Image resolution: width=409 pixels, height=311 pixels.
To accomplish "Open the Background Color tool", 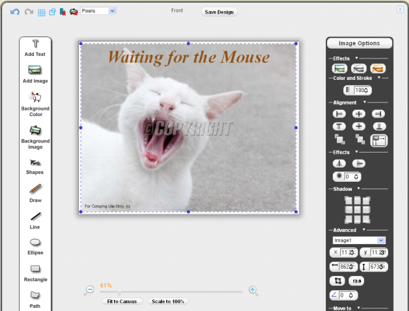I will pos(35,97).
